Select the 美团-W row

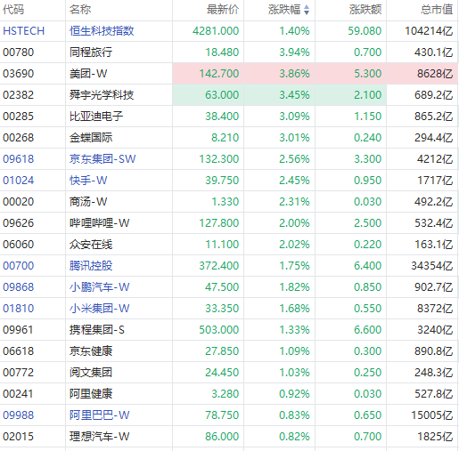[229, 74]
